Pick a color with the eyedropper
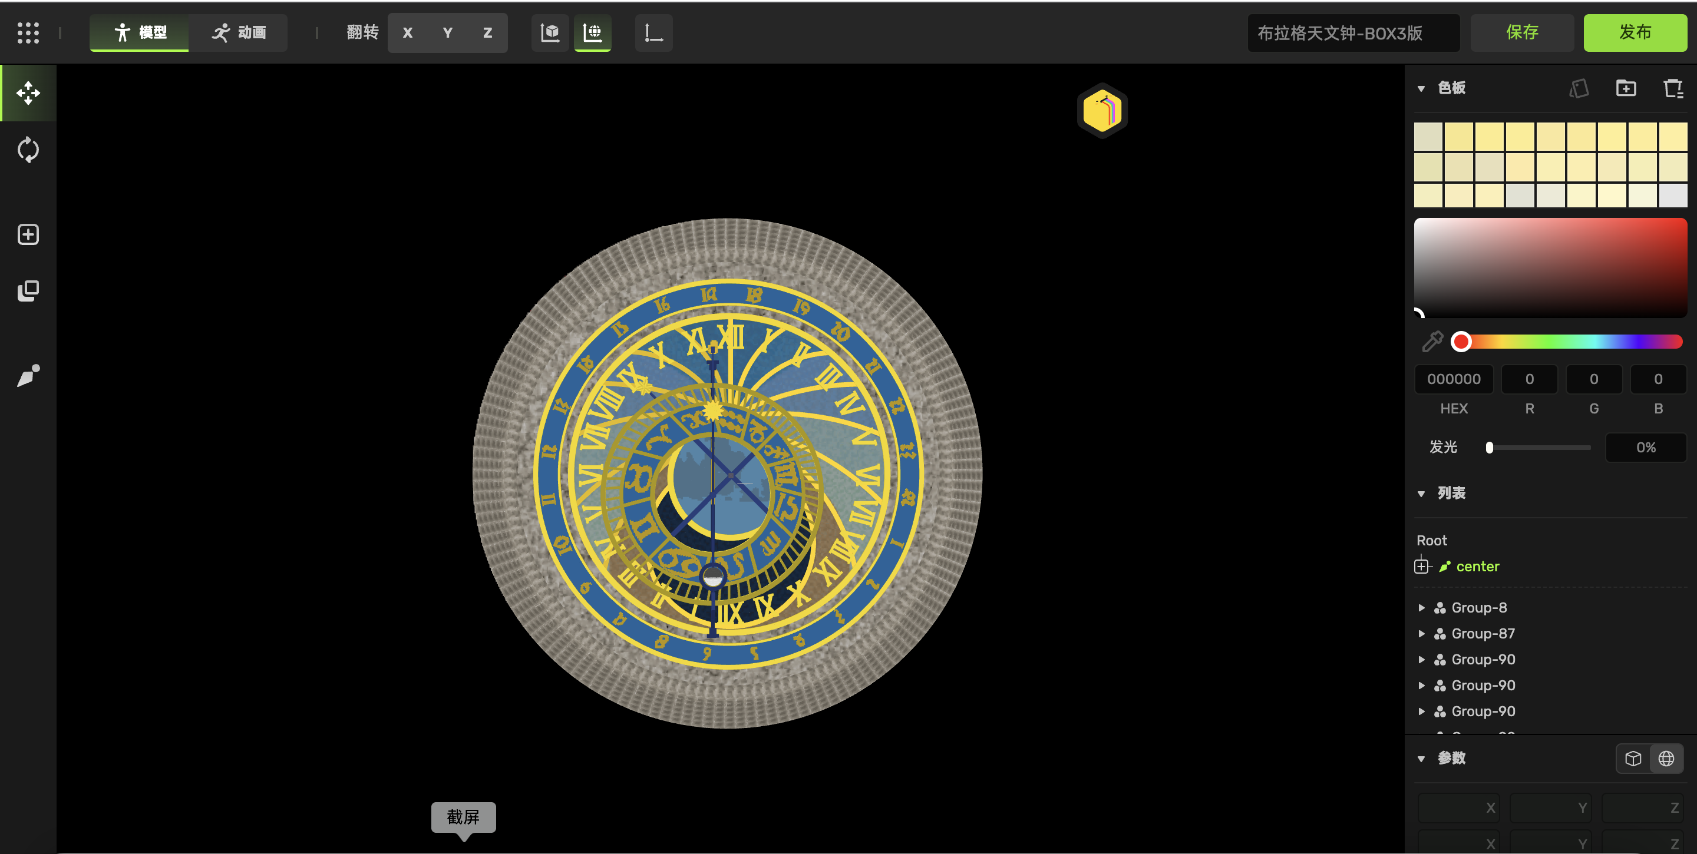Image resolution: width=1697 pixels, height=854 pixels. click(x=1432, y=341)
